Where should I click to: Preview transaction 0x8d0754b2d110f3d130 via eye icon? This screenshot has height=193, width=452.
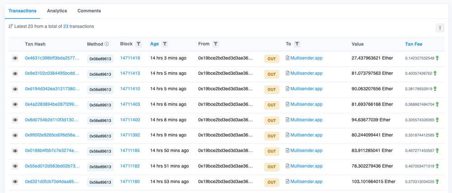tap(15, 120)
